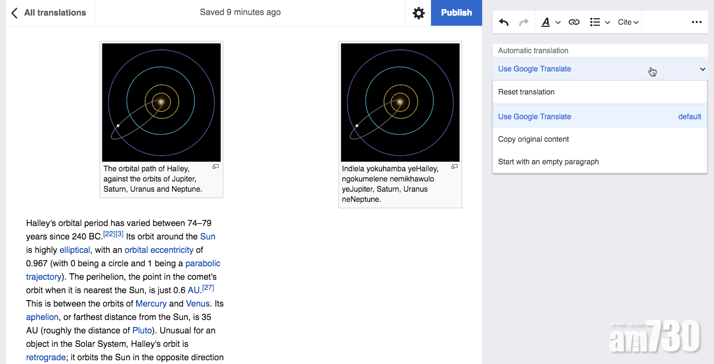The image size is (714, 364).
Task: Choose Start with an empty paragraph
Action: pyautogui.click(x=548, y=162)
